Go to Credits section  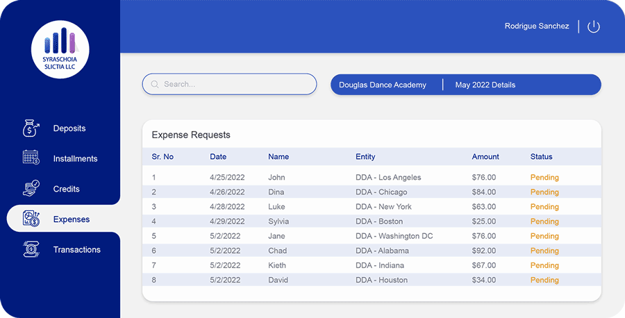pyautogui.click(x=66, y=189)
